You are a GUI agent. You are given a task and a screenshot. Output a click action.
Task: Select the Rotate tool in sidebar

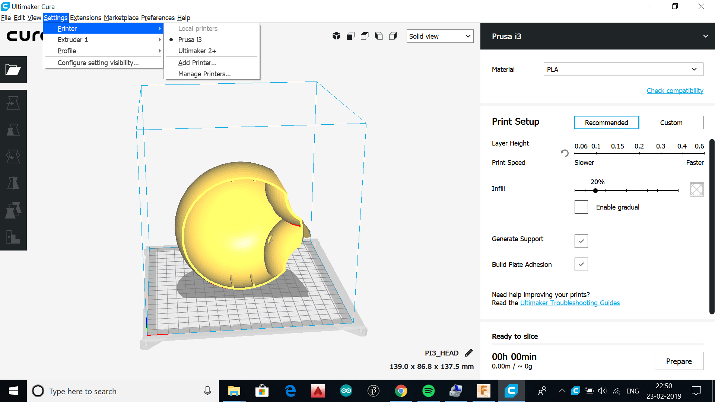[x=13, y=157]
